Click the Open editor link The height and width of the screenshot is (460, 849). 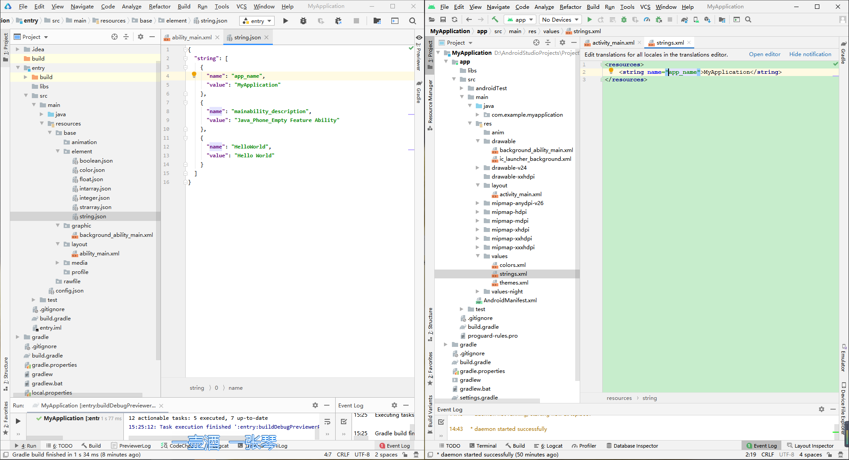point(765,54)
